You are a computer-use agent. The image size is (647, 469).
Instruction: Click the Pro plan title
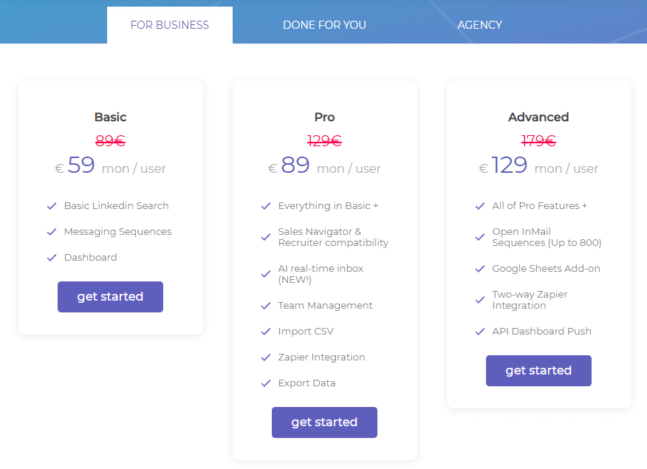click(324, 117)
